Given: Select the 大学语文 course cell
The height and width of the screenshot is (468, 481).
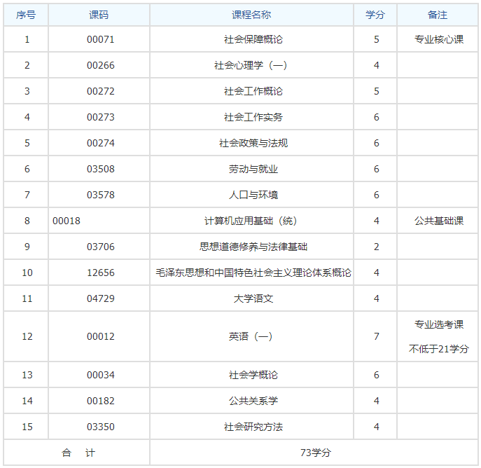Looking at the screenshot, I should click(x=253, y=298).
